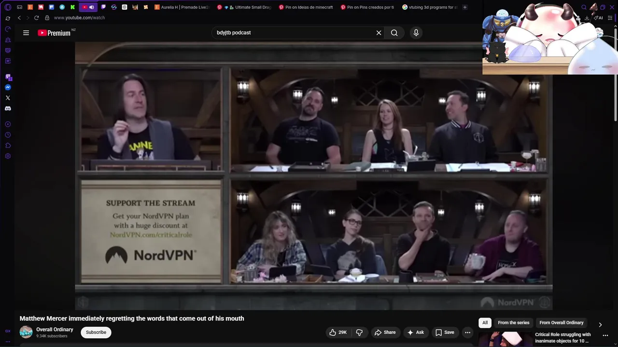Open Messenger in the Opera sidebar
The image size is (618, 347).
pyautogui.click(x=8, y=87)
